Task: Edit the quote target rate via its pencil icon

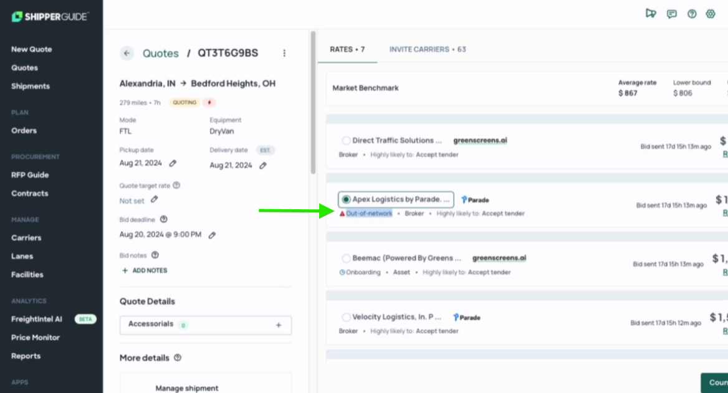Action: point(154,199)
